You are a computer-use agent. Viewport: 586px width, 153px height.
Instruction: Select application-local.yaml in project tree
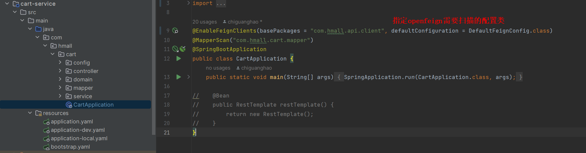point(79,138)
